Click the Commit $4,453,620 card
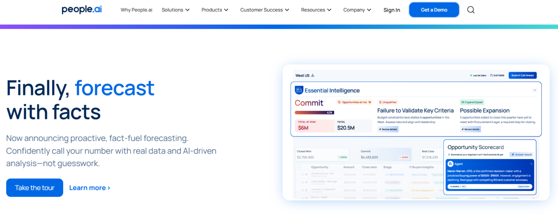Image resolution: width=558 pixels, height=214 pixels. (384, 155)
